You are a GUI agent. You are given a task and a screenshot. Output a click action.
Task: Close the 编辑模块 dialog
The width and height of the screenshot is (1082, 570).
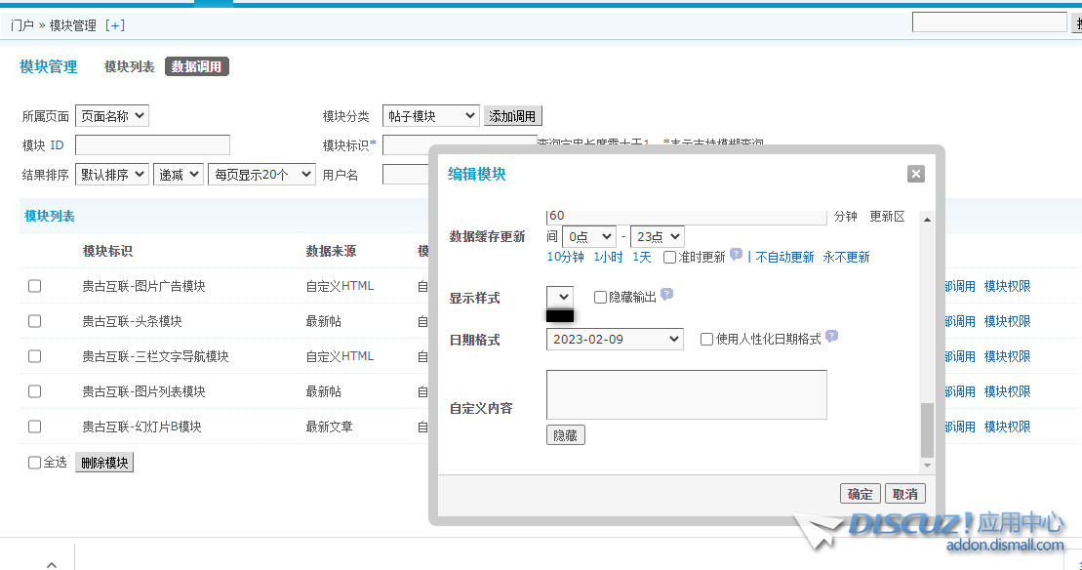915,173
